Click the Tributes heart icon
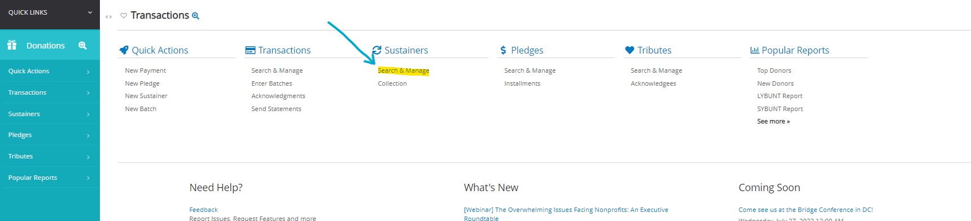Viewport: 971px width, 221px height. pyautogui.click(x=629, y=50)
